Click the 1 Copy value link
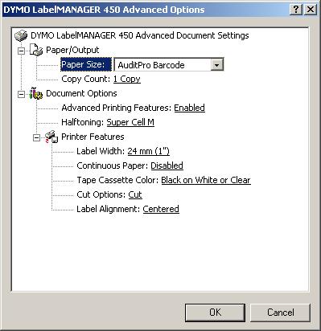The width and height of the screenshot is (321, 331). coord(127,79)
